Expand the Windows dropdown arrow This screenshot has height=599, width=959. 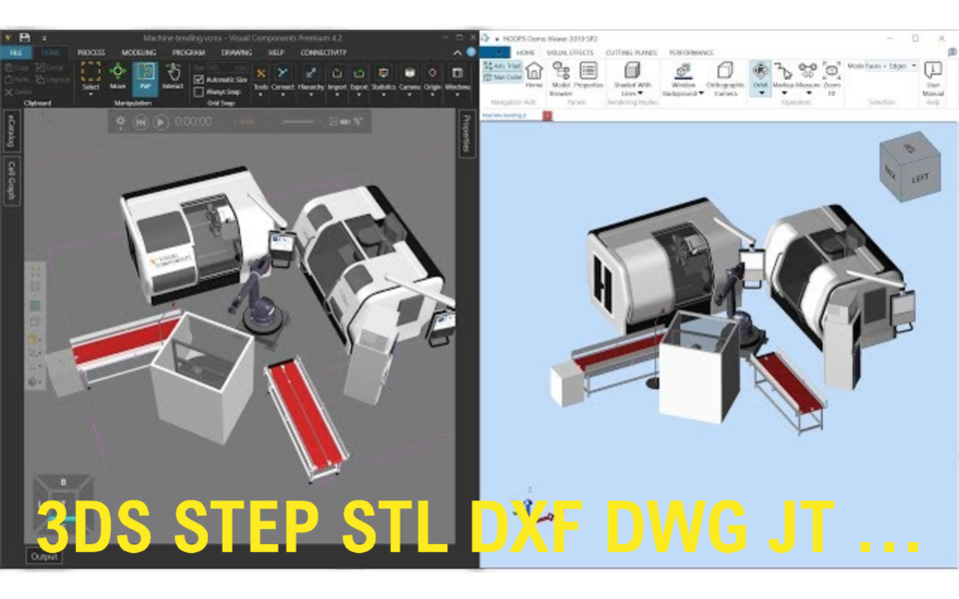pyautogui.click(x=457, y=95)
